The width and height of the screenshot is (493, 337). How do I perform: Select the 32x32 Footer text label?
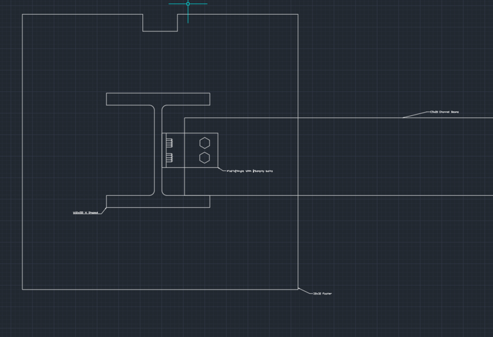[x=322, y=294]
